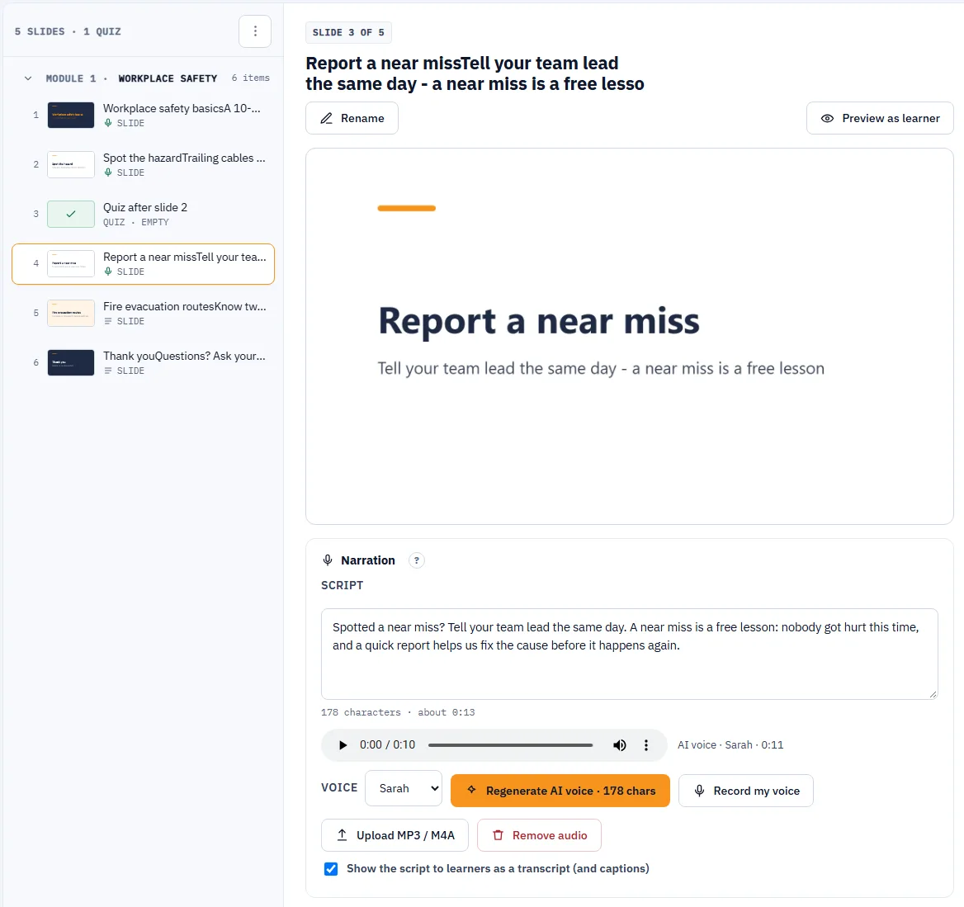The width and height of the screenshot is (964, 907).
Task: Play the narration audio
Action: pyautogui.click(x=343, y=745)
